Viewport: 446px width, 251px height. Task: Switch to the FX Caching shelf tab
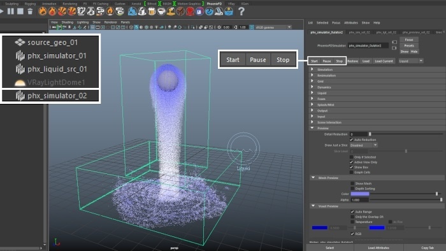[101, 4]
